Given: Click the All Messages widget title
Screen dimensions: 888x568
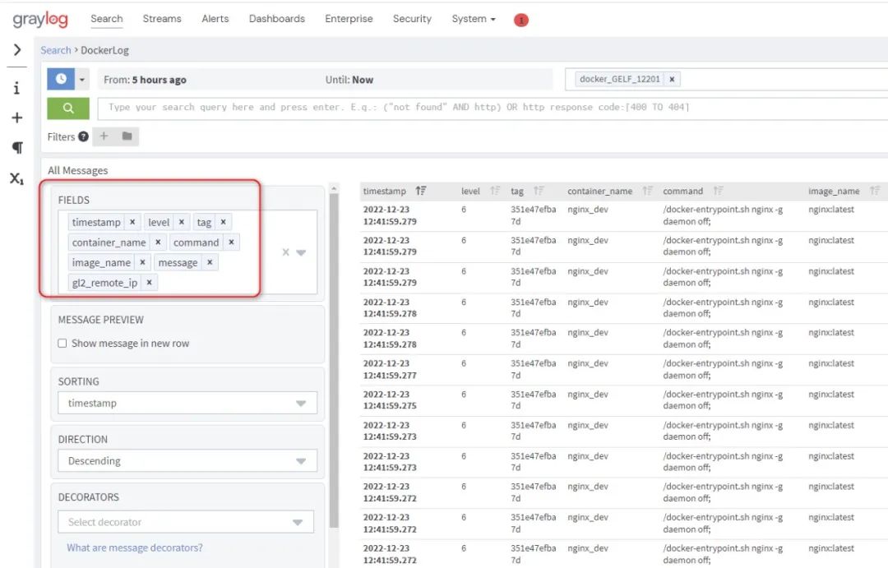Looking at the screenshot, I should (x=77, y=170).
